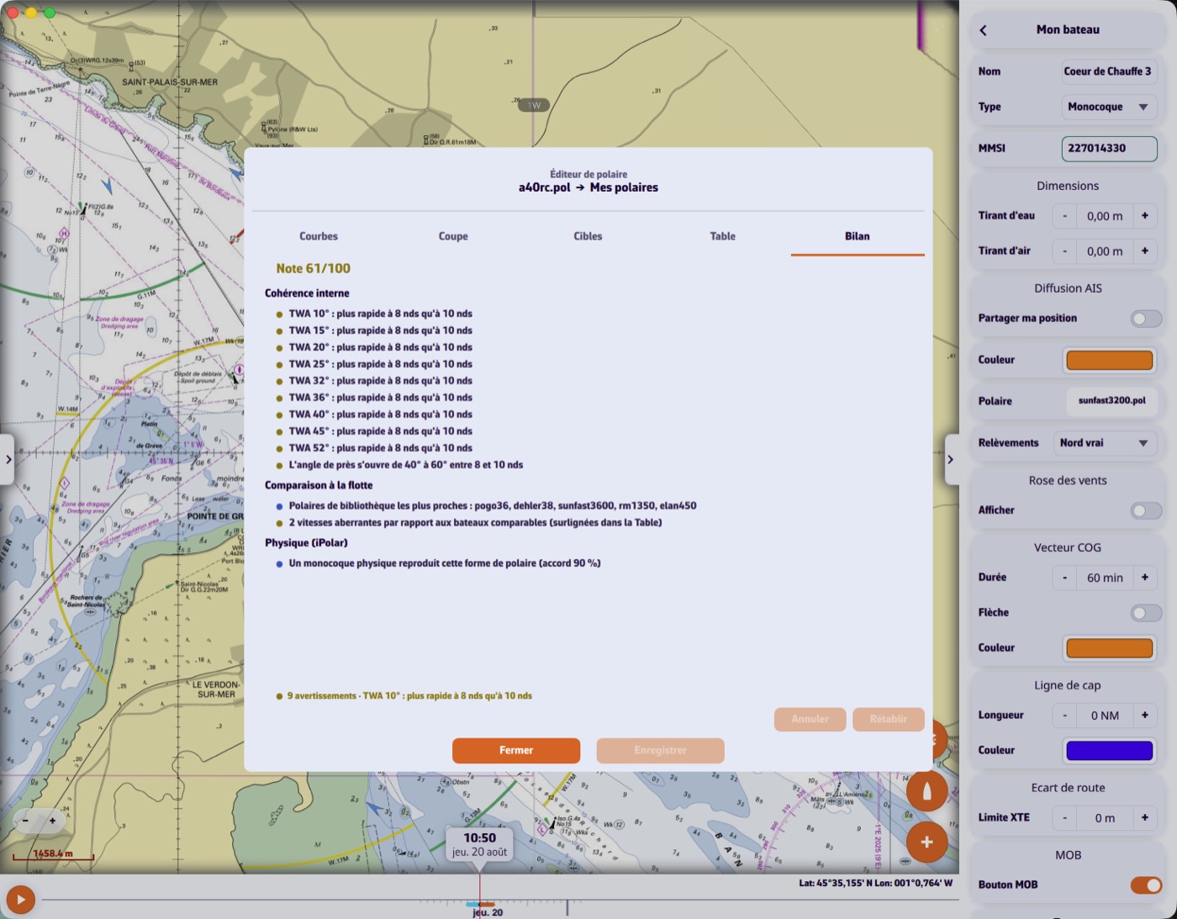Open the Coupe tab

click(x=453, y=236)
